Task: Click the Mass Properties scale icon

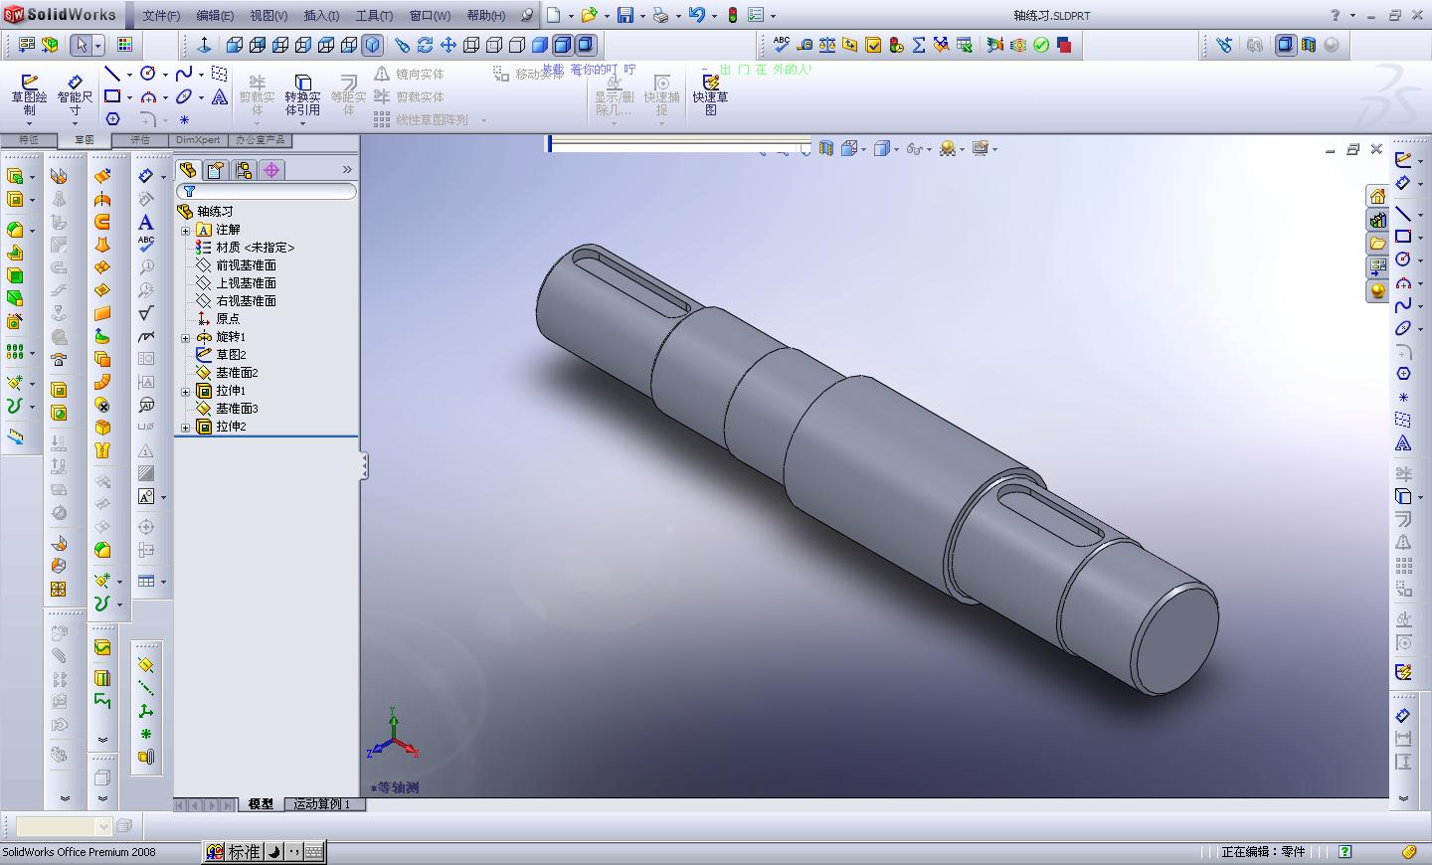Action: (827, 45)
